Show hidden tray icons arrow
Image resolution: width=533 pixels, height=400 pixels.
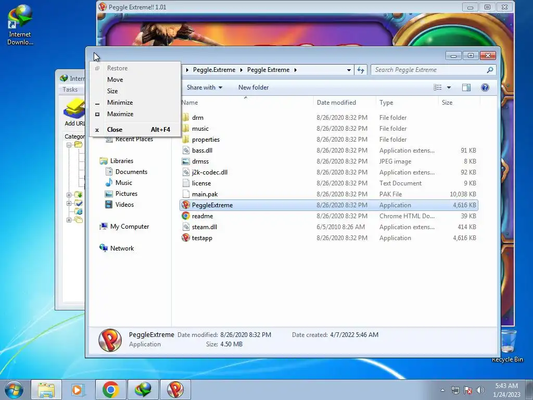[x=442, y=390]
